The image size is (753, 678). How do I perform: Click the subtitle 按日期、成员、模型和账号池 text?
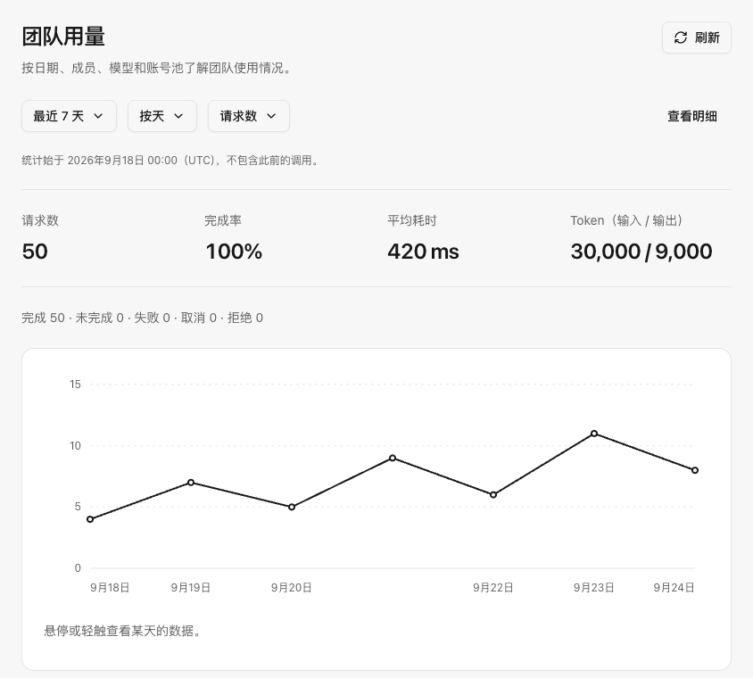point(158,68)
